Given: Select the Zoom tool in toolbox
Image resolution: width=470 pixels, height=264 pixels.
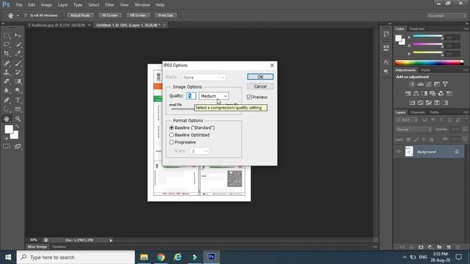Looking at the screenshot, I should [x=18, y=119].
